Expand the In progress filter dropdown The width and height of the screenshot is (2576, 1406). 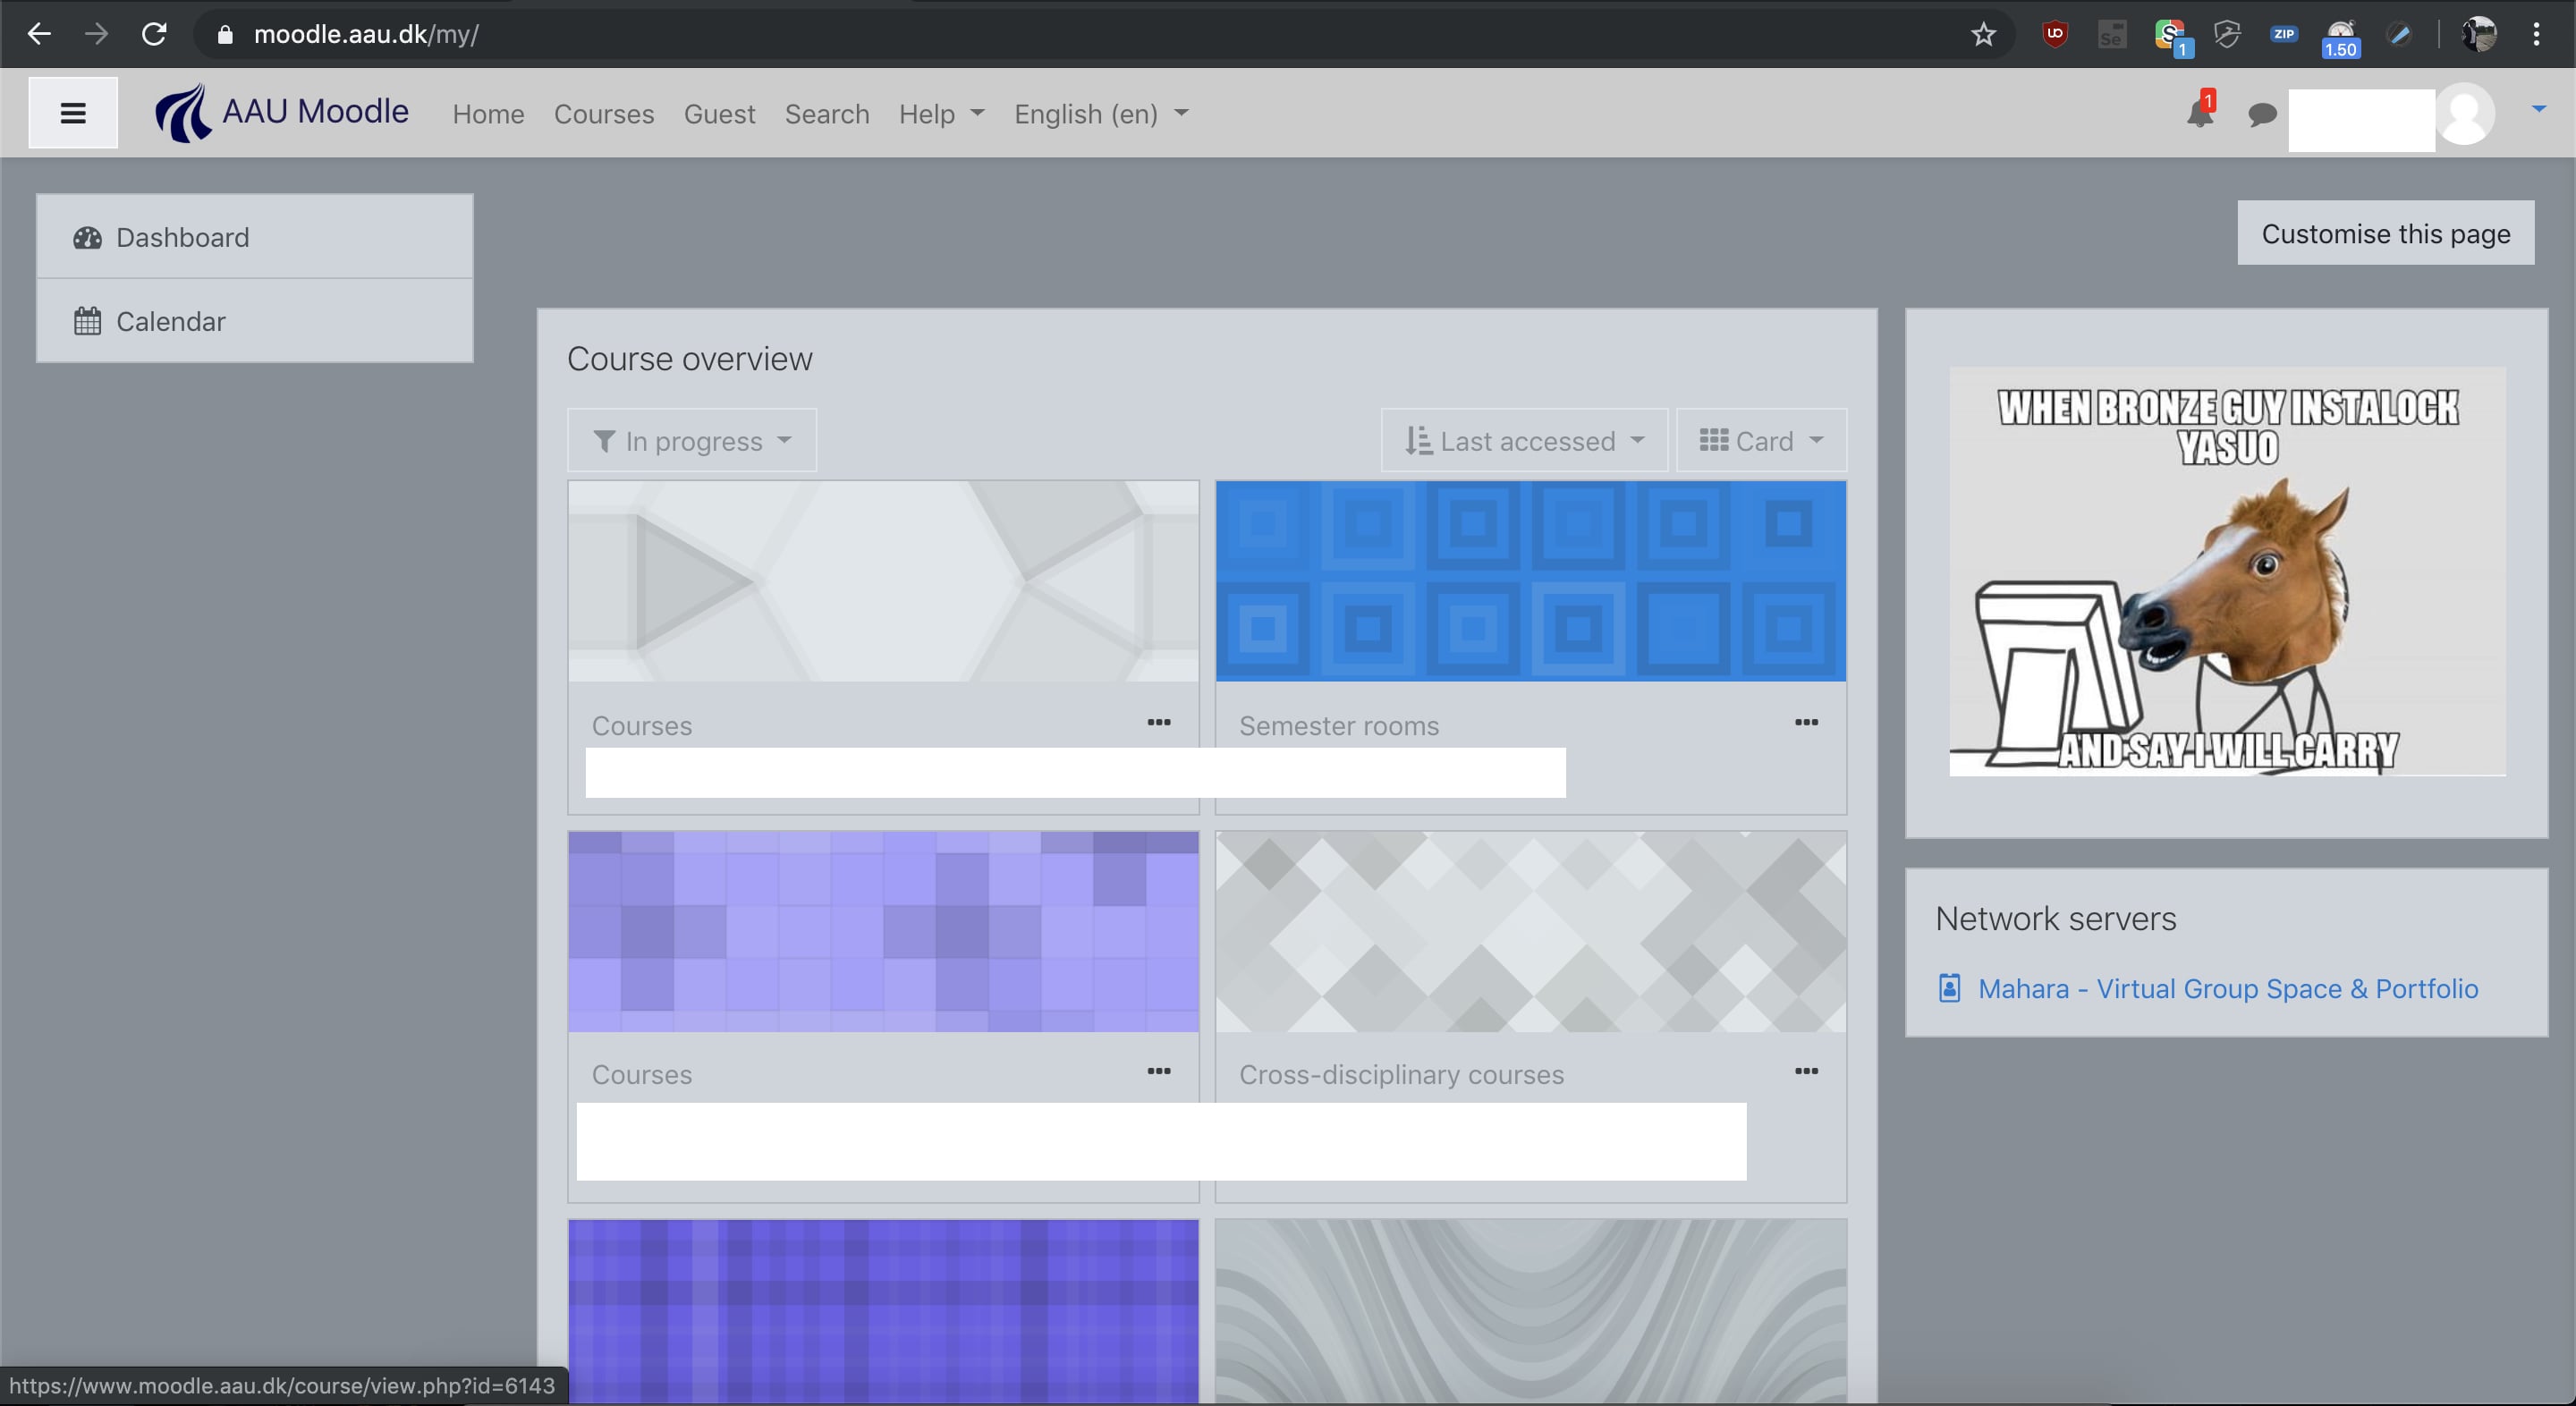pyautogui.click(x=692, y=441)
